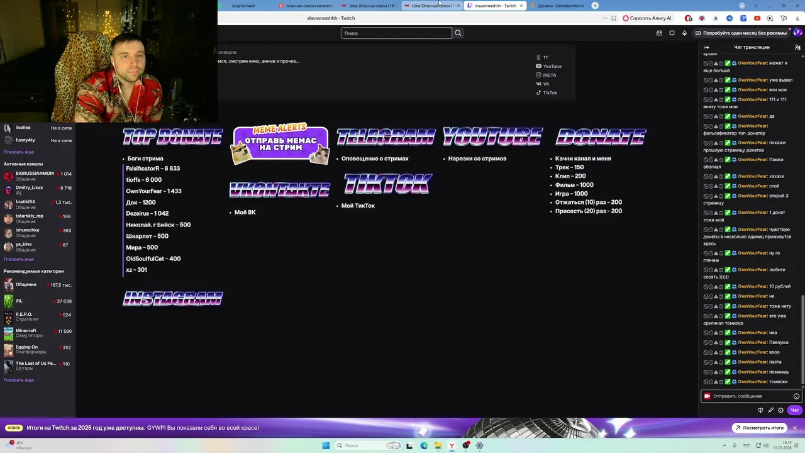
Task: Click the taskbar volume speaker icon
Action: [x=765, y=445]
